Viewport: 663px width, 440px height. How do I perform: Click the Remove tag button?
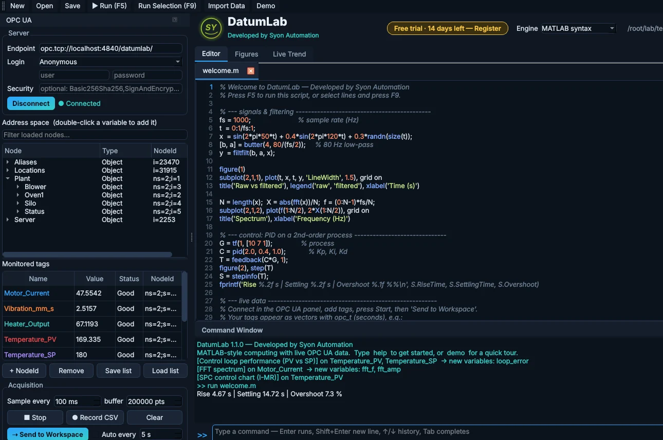tap(71, 371)
